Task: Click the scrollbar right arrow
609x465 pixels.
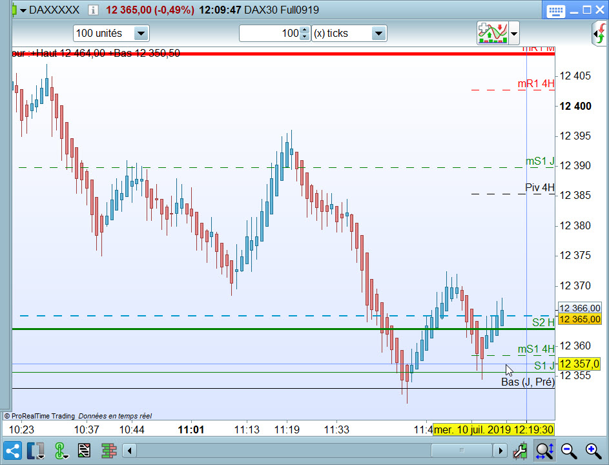Action: (501, 451)
